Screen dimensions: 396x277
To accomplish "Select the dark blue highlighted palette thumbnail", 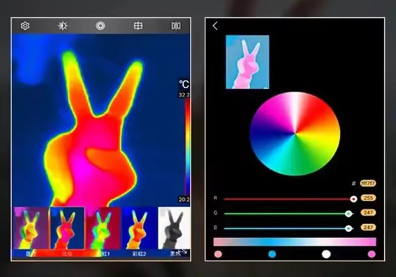I will click(x=67, y=228).
